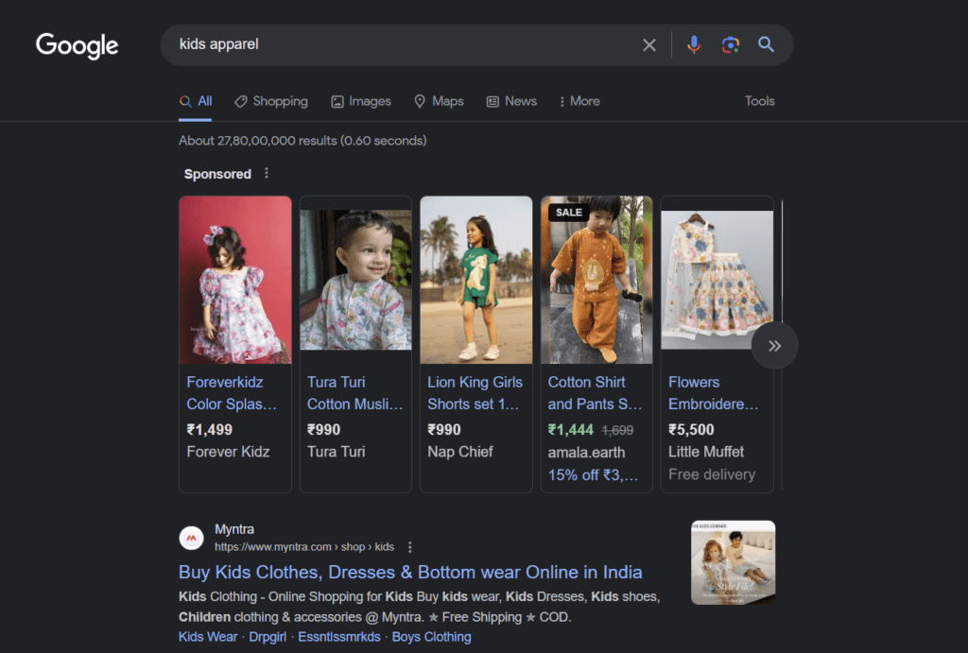The image size is (968, 653).
Task: Open Google Lens image search
Action: (x=730, y=44)
